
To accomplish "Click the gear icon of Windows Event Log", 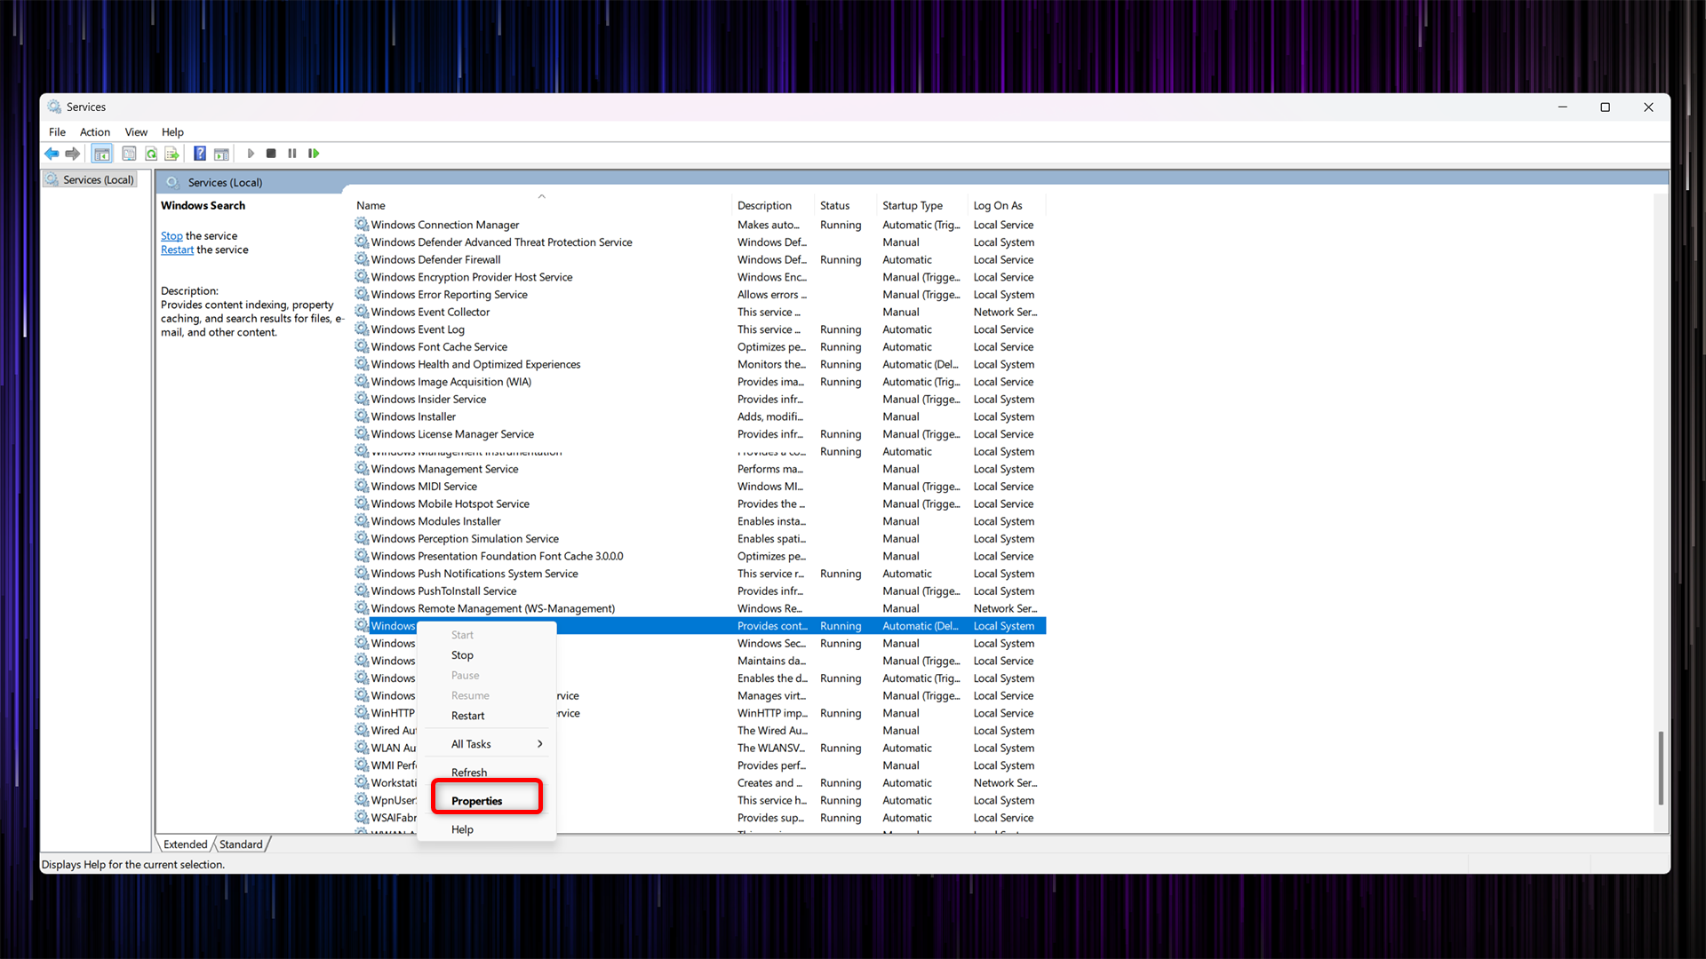I will coord(362,329).
